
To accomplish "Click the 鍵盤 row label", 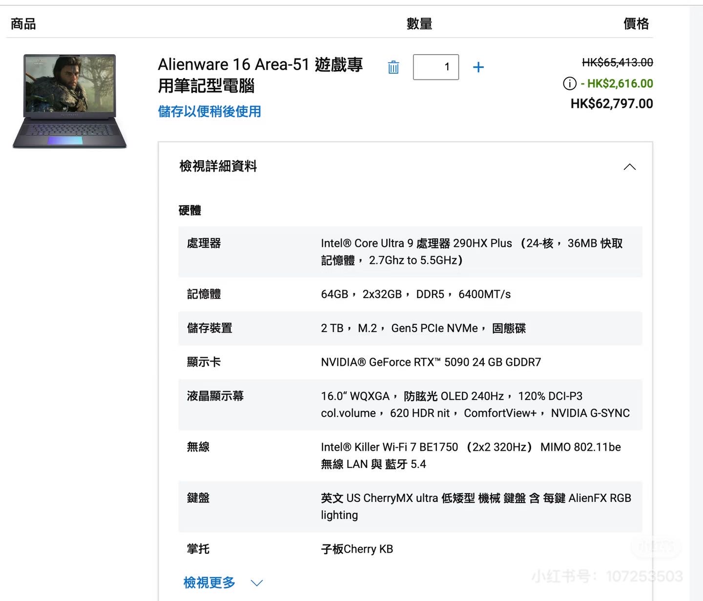I will click(198, 498).
